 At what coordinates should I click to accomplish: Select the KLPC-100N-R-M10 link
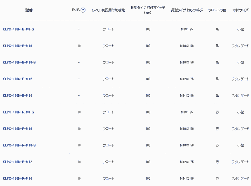17,129
